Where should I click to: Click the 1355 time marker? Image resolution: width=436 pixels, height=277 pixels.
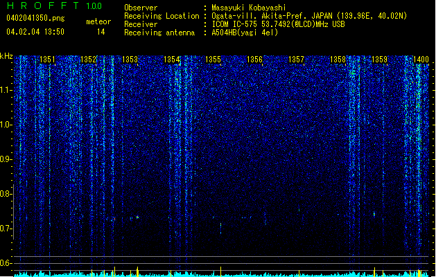(x=213, y=60)
